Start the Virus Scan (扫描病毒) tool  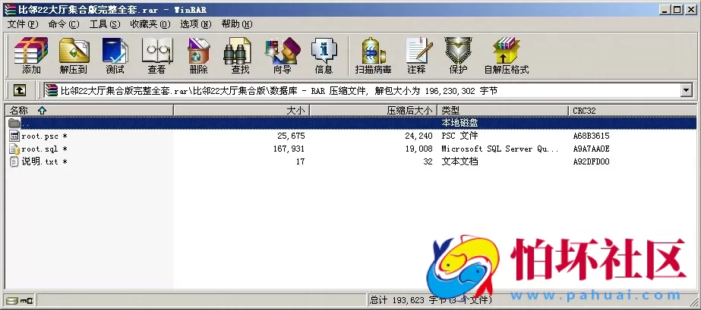(x=374, y=55)
